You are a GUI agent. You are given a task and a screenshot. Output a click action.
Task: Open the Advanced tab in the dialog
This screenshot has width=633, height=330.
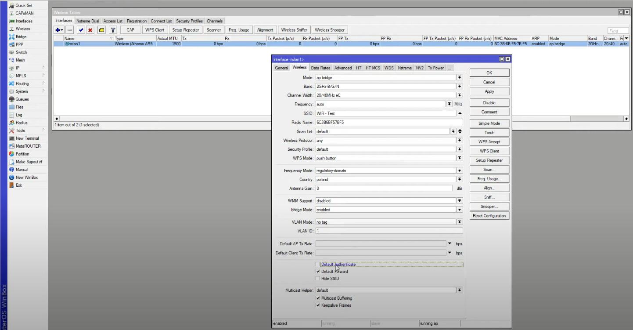[343, 68]
